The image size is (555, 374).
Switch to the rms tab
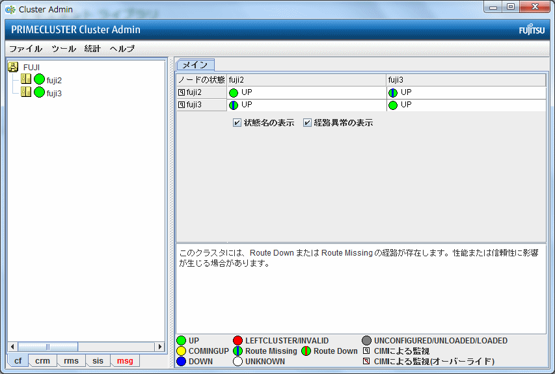point(71,361)
